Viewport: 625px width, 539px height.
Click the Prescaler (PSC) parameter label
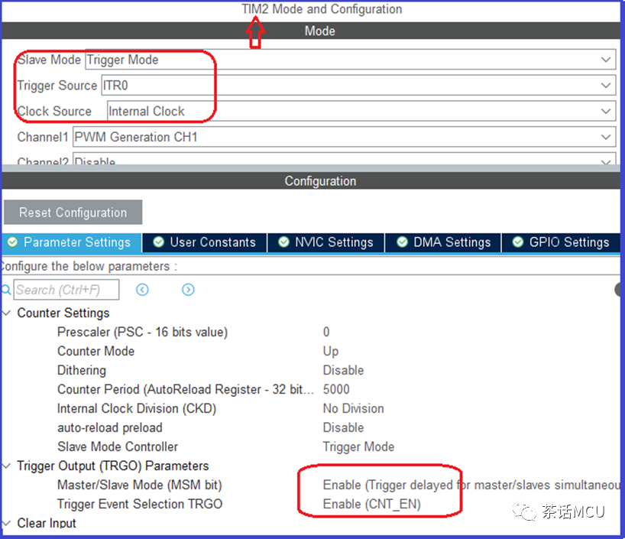click(142, 332)
